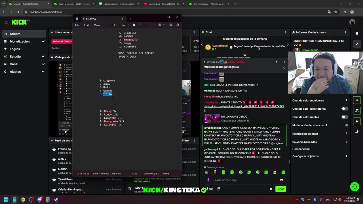Bookmark this page with the star icon
This screenshot has height=204, width=363.
(x=336, y=12)
